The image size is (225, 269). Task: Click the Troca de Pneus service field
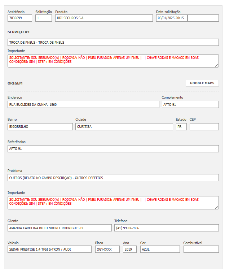click(x=113, y=42)
